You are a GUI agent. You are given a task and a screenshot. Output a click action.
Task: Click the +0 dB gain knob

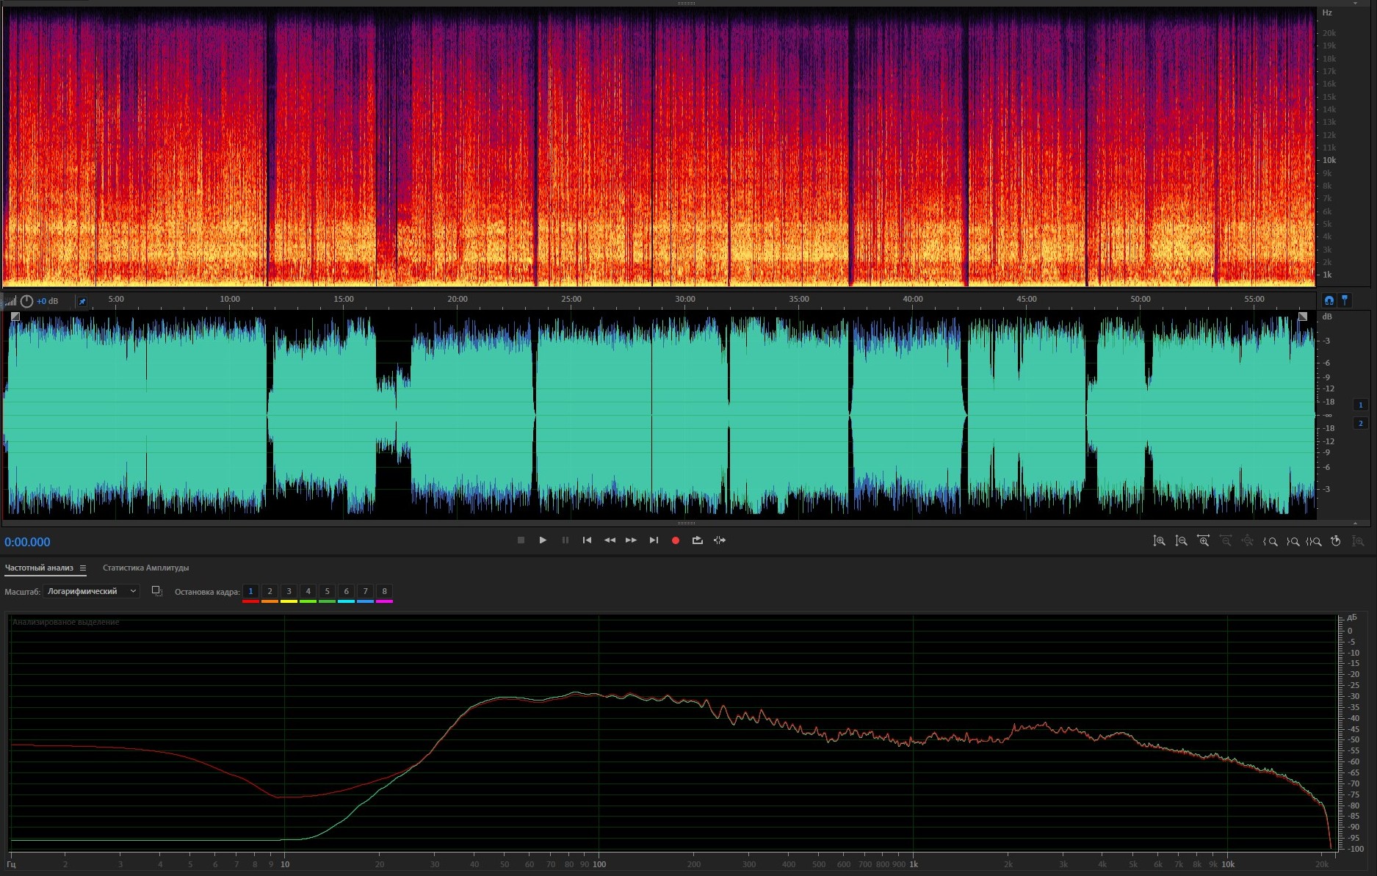tap(27, 301)
